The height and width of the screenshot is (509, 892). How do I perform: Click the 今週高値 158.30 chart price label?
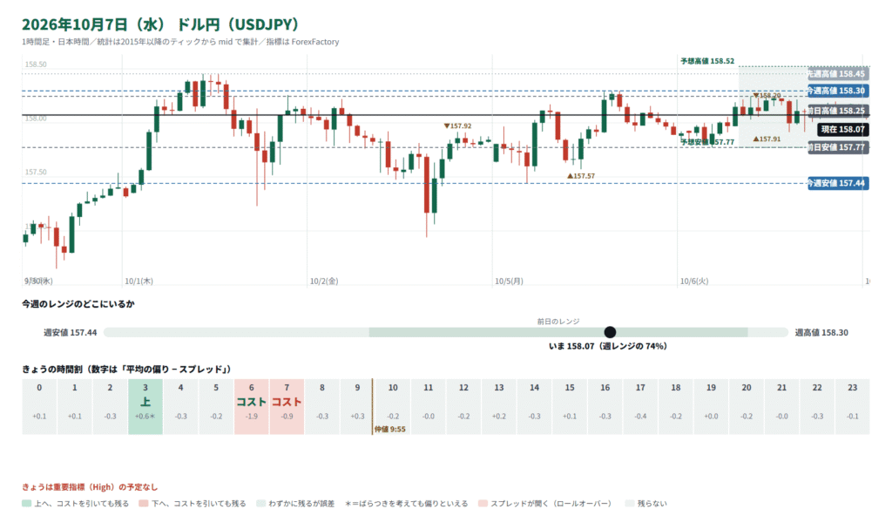[838, 91]
